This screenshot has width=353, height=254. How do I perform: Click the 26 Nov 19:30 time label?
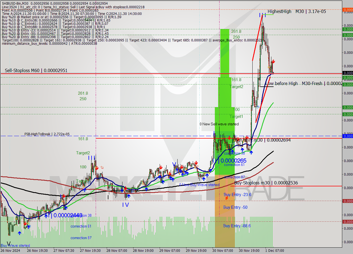pos(37,251)
